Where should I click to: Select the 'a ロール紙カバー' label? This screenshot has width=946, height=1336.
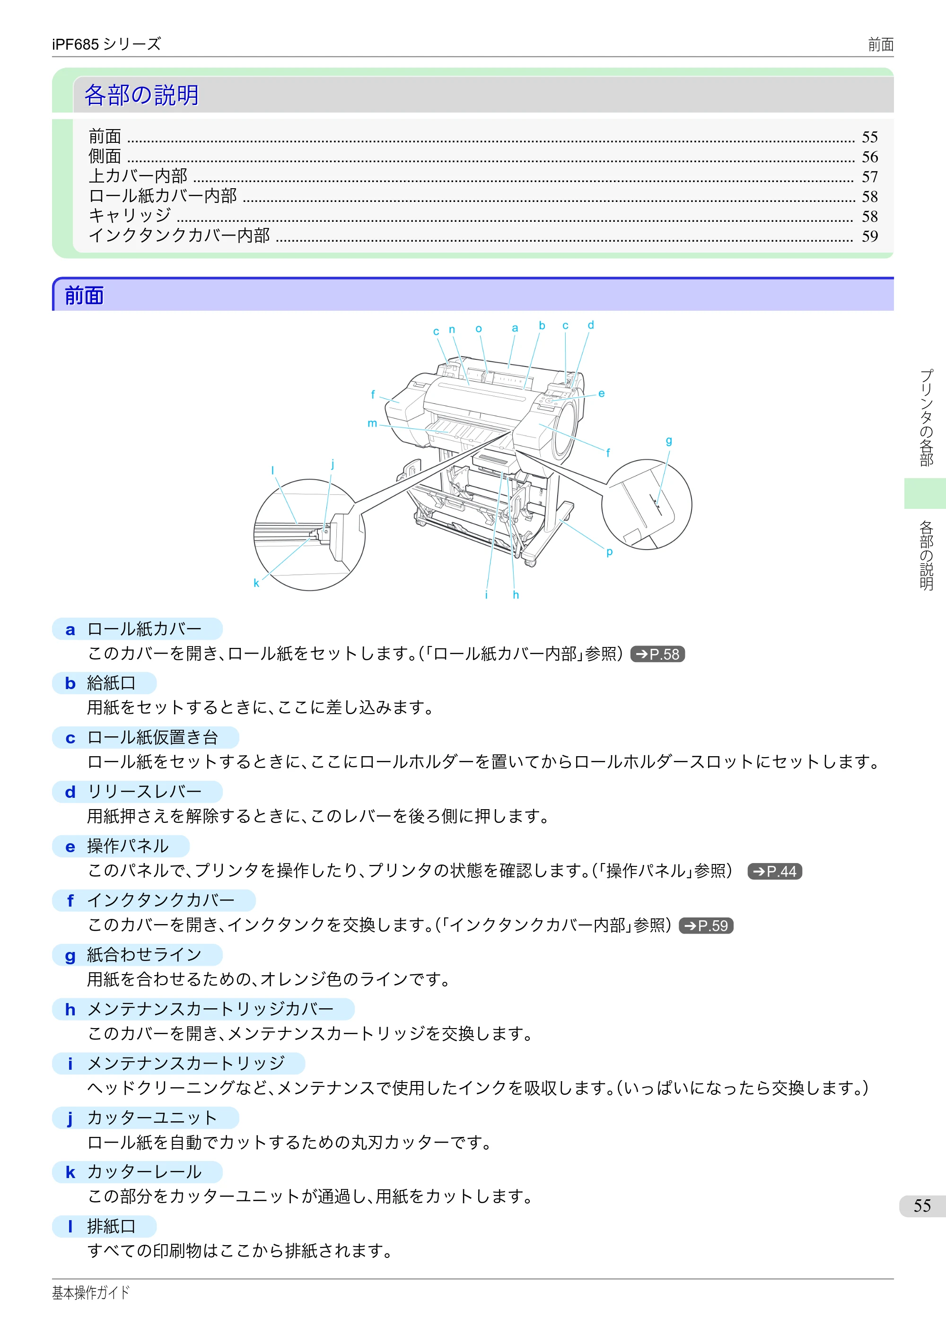pyautogui.click(x=138, y=629)
